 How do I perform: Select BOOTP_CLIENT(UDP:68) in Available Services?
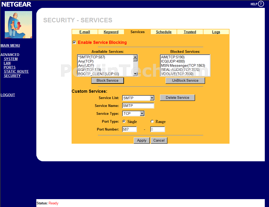pyautogui.click(x=105, y=74)
